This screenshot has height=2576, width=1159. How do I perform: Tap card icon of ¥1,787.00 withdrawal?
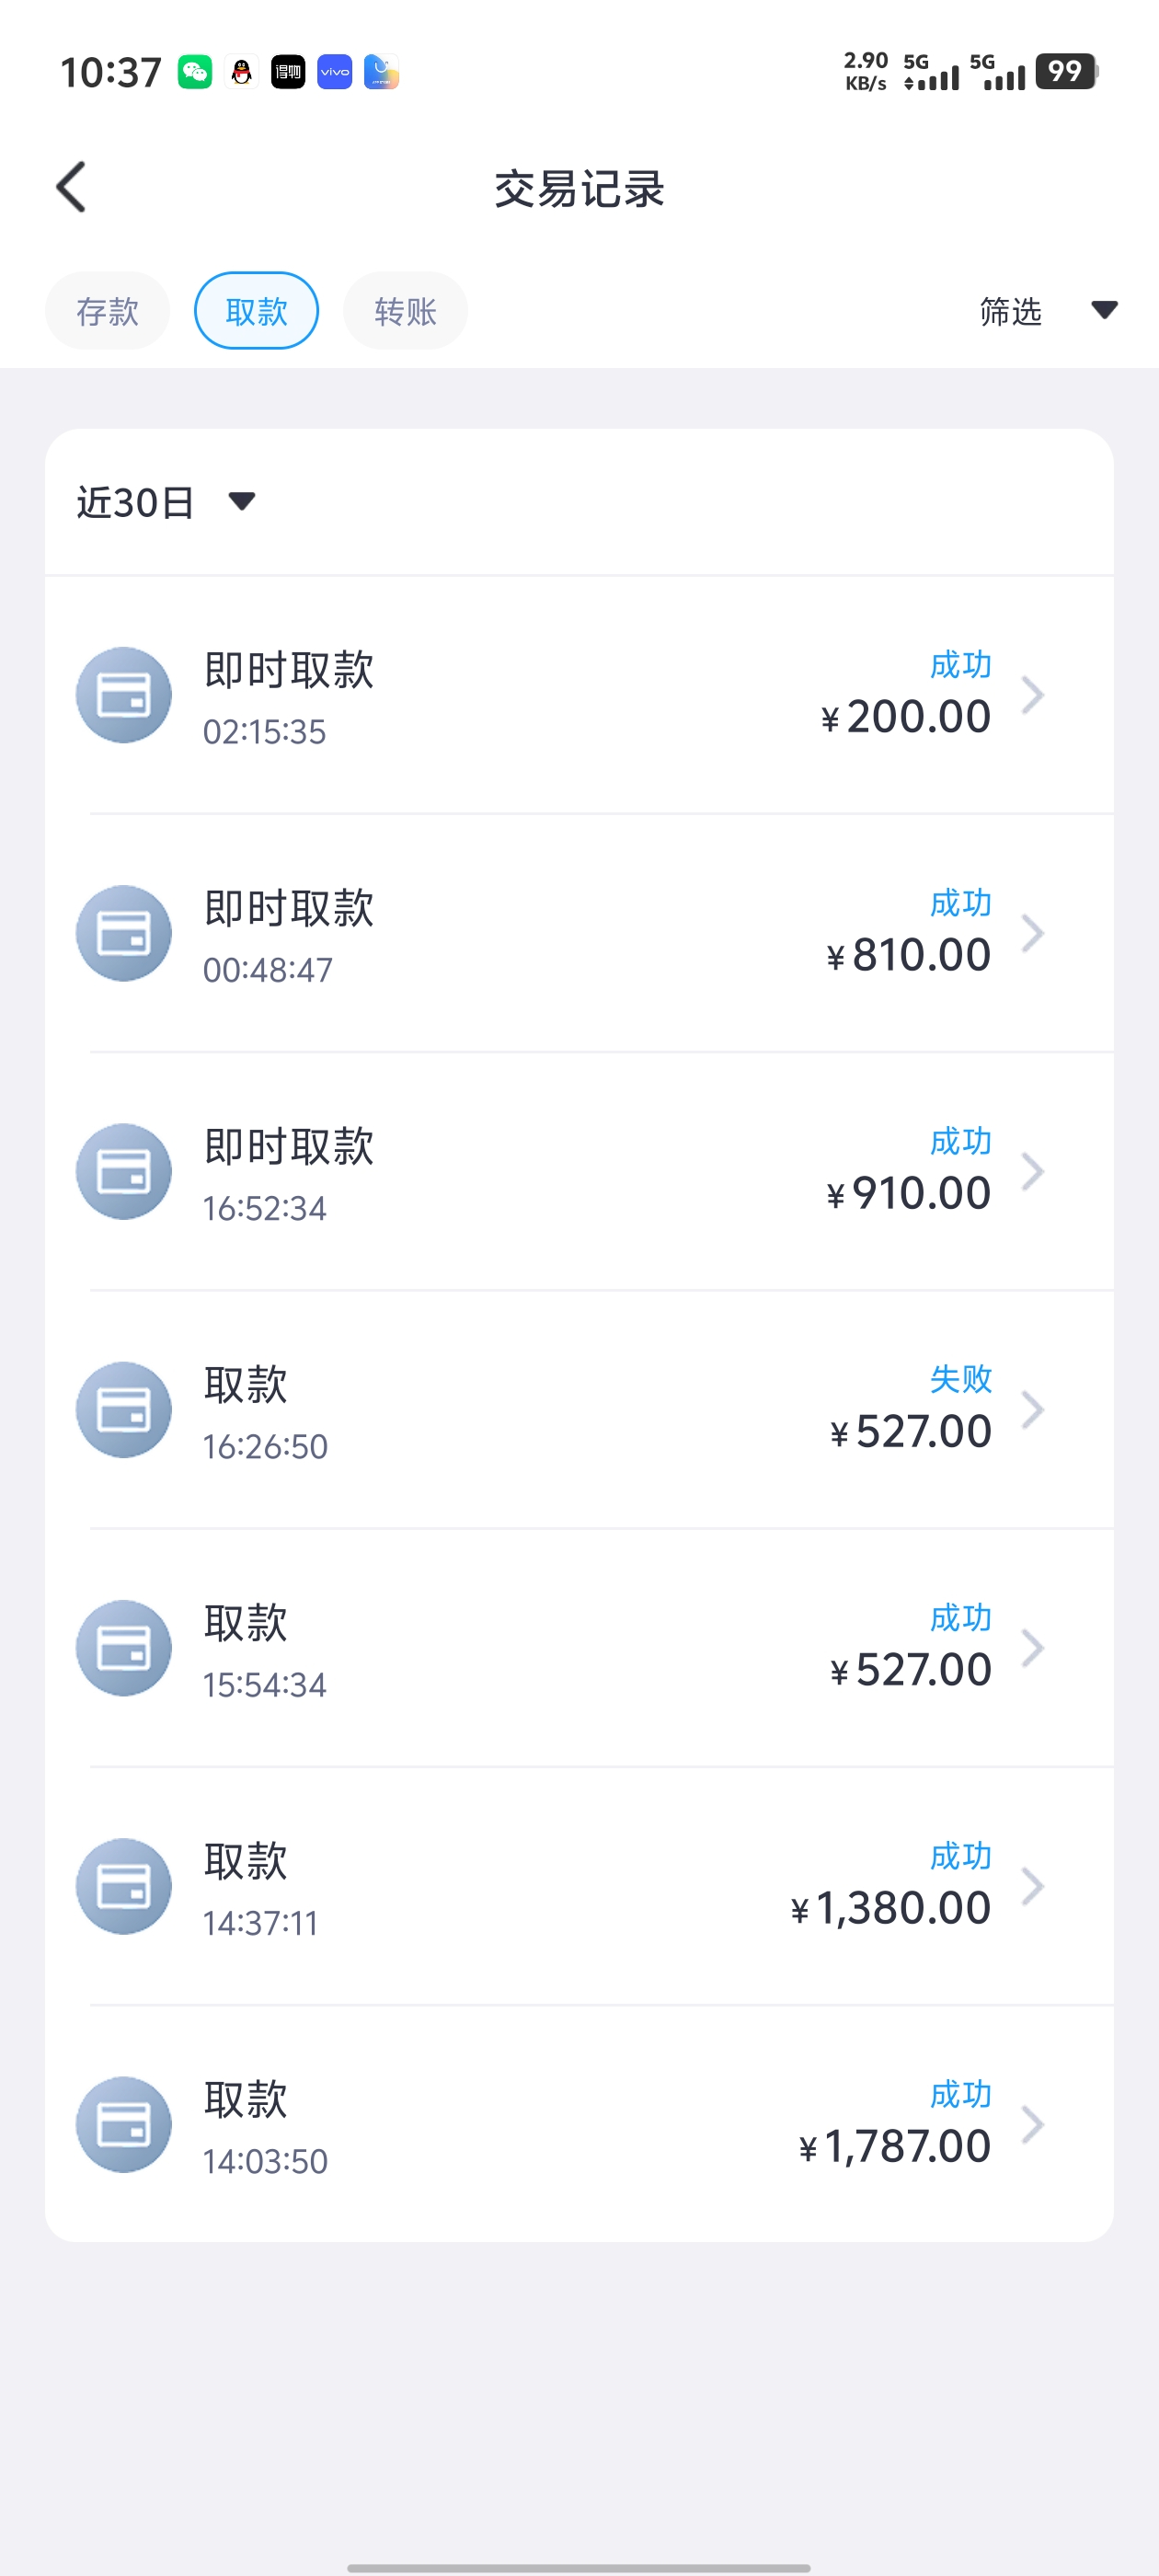124,2124
